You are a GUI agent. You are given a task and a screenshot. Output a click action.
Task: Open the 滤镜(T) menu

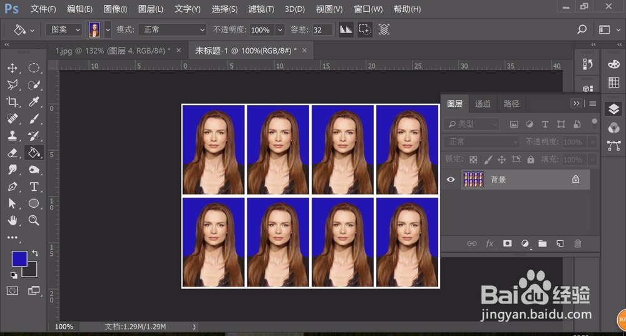pyautogui.click(x=261, y=9)
